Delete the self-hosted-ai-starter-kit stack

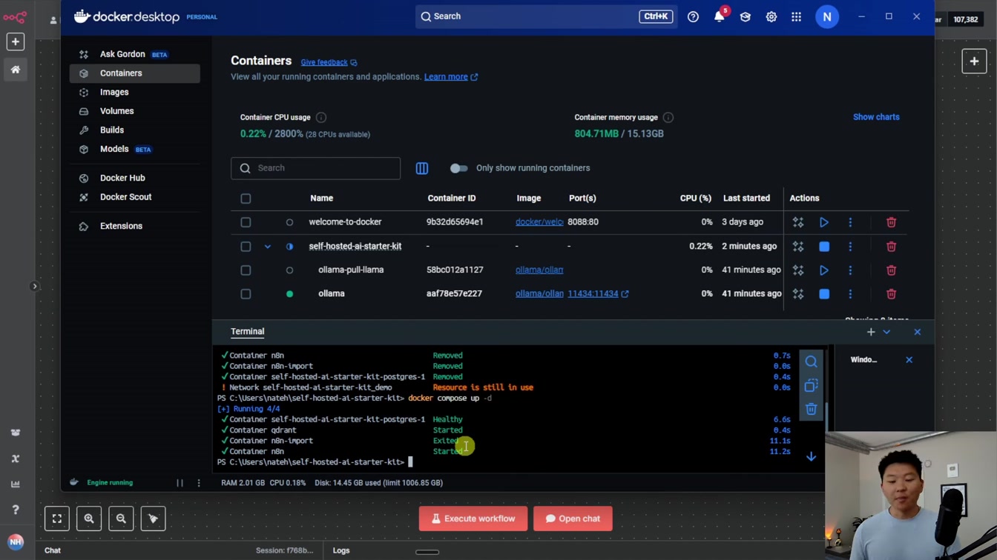coord(892,247)
